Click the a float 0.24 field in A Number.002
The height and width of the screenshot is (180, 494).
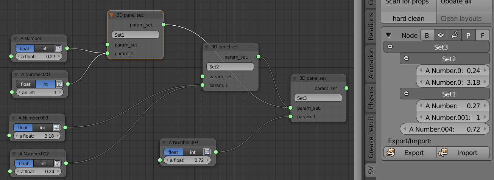coord(37,171)
